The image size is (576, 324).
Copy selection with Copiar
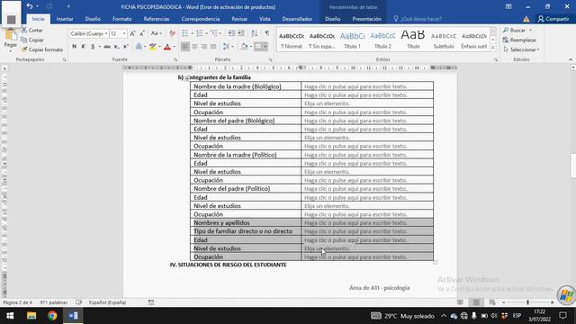pyautogui.click(x=32, y=40)
